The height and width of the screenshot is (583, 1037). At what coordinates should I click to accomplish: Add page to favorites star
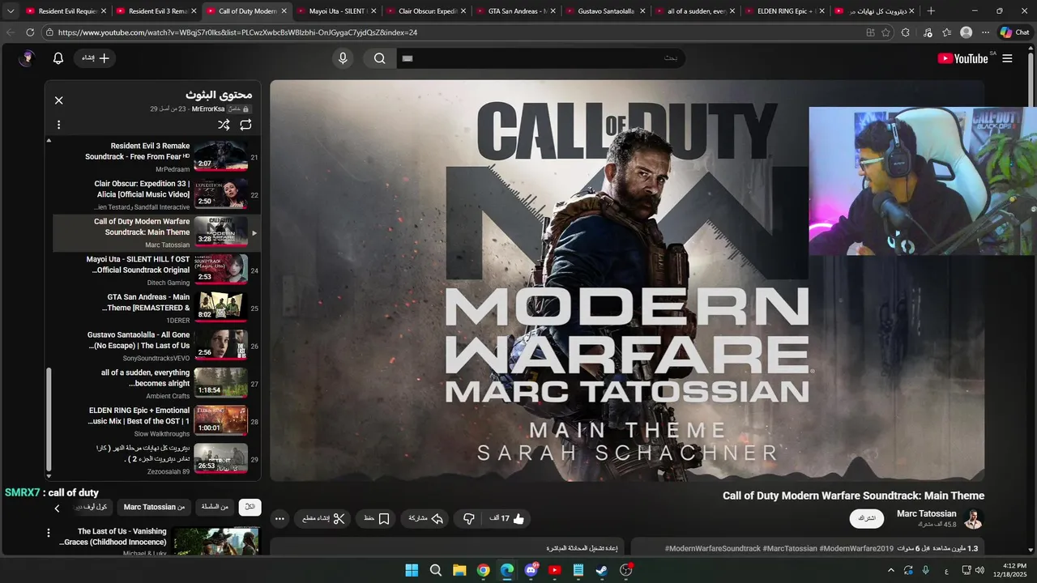click(886, 32)
